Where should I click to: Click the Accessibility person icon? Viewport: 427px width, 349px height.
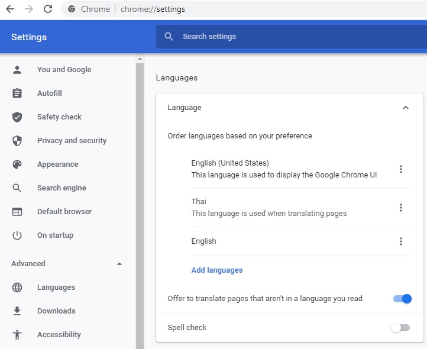pos(17,335)
